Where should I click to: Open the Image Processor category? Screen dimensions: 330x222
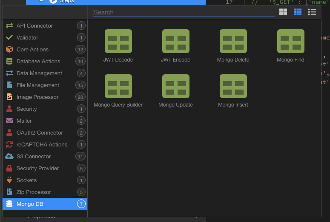pos(45,97)
